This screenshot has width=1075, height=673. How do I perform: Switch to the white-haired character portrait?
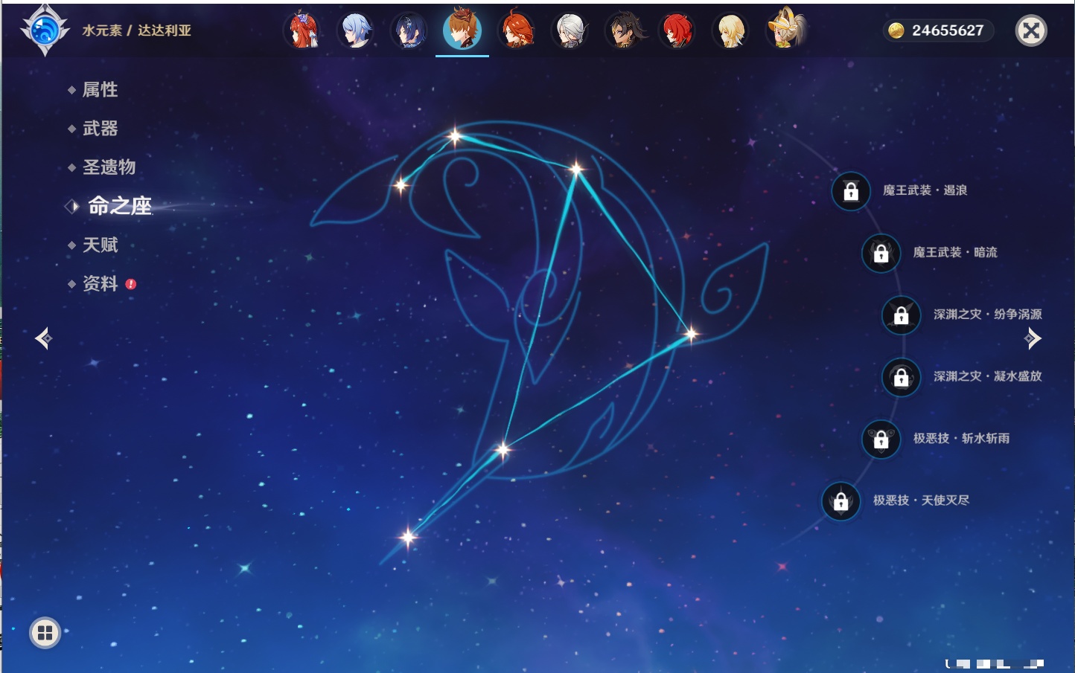[570, 31]
